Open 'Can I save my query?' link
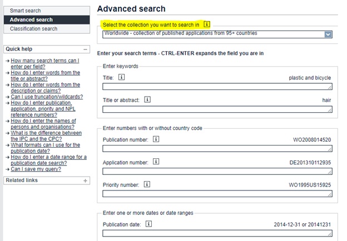347x241 pixels. click(36, 169)
